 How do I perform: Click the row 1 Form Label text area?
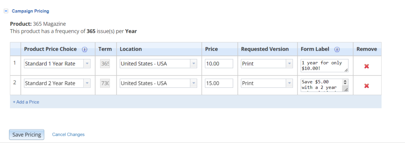tap(324, 66)
